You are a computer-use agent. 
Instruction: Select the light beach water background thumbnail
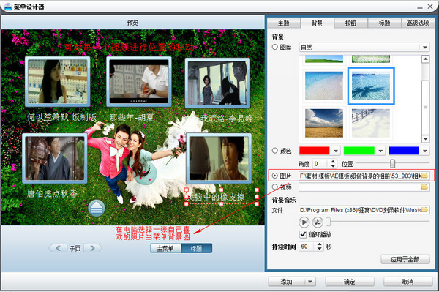click(x=324, y=86)
